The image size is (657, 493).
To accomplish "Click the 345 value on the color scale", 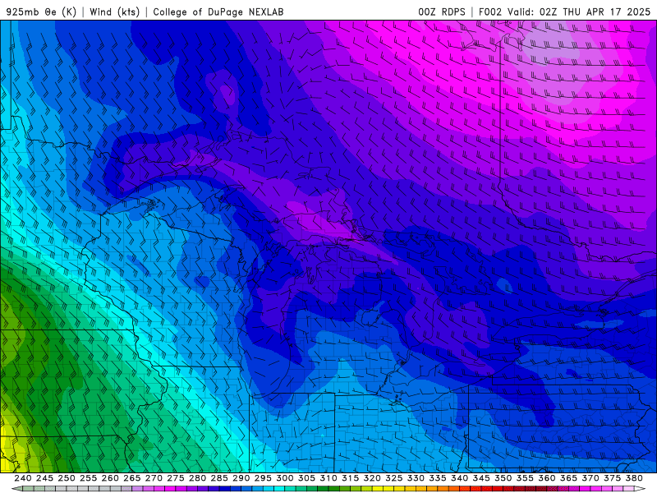I will click(481, 478).
